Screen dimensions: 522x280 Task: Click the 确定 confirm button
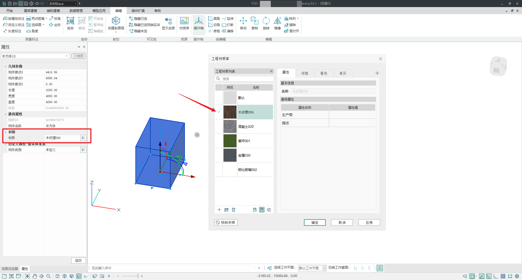point(315,222)
